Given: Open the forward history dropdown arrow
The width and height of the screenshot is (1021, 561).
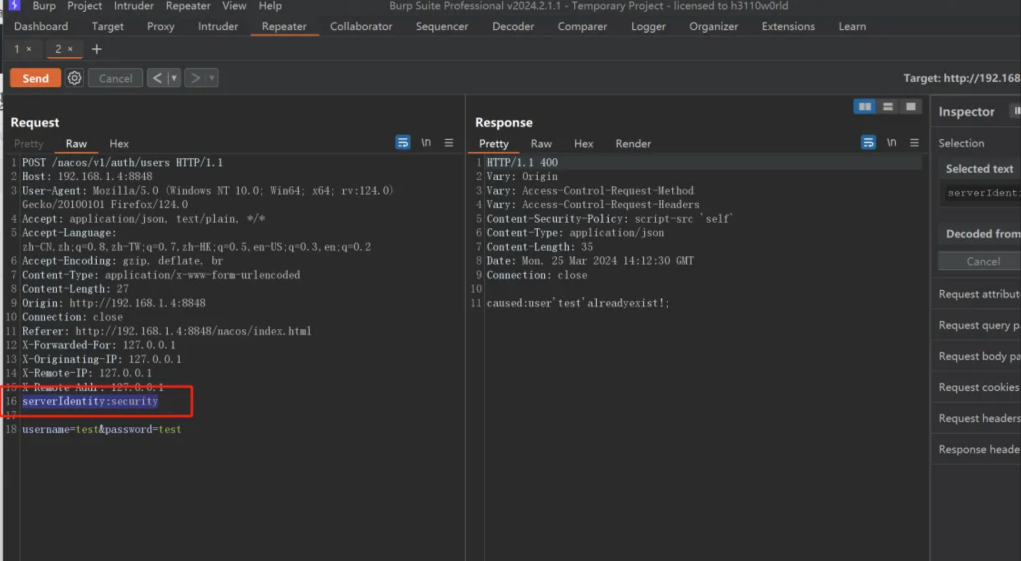Looking at the screenshot, I should click(212, 78).
